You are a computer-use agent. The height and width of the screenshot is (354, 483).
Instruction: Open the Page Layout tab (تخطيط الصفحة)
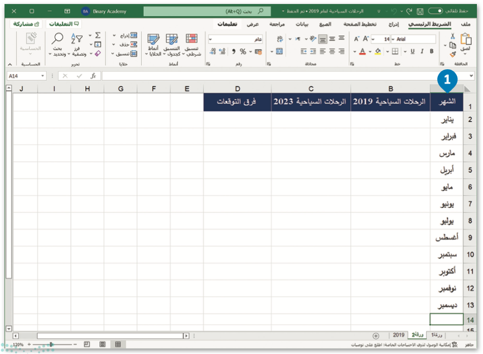(x=360, y=24)
